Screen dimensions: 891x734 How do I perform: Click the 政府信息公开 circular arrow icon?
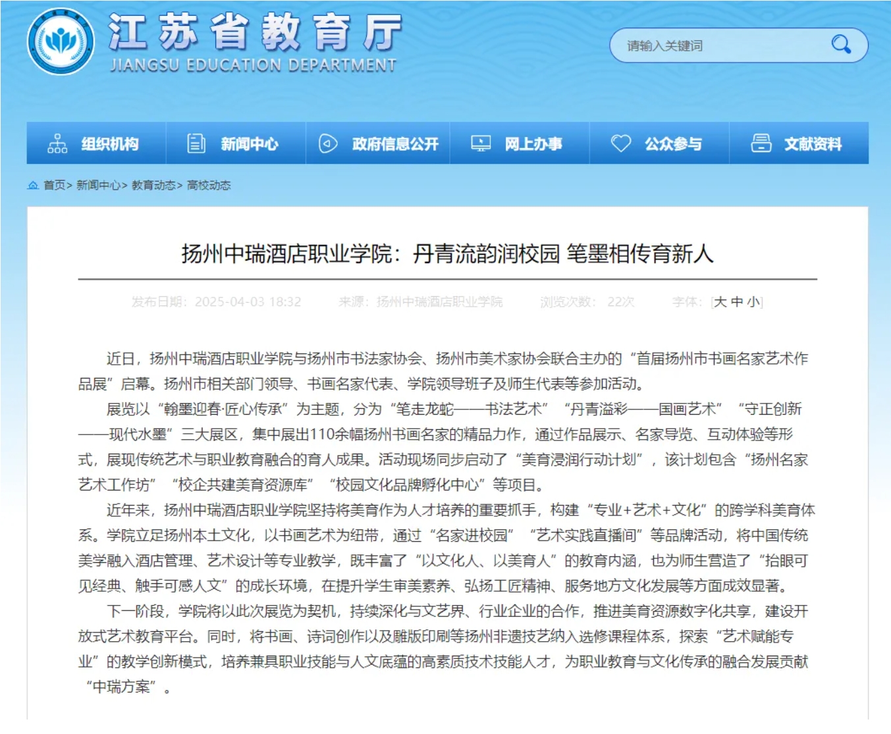(x=328, y=144)
